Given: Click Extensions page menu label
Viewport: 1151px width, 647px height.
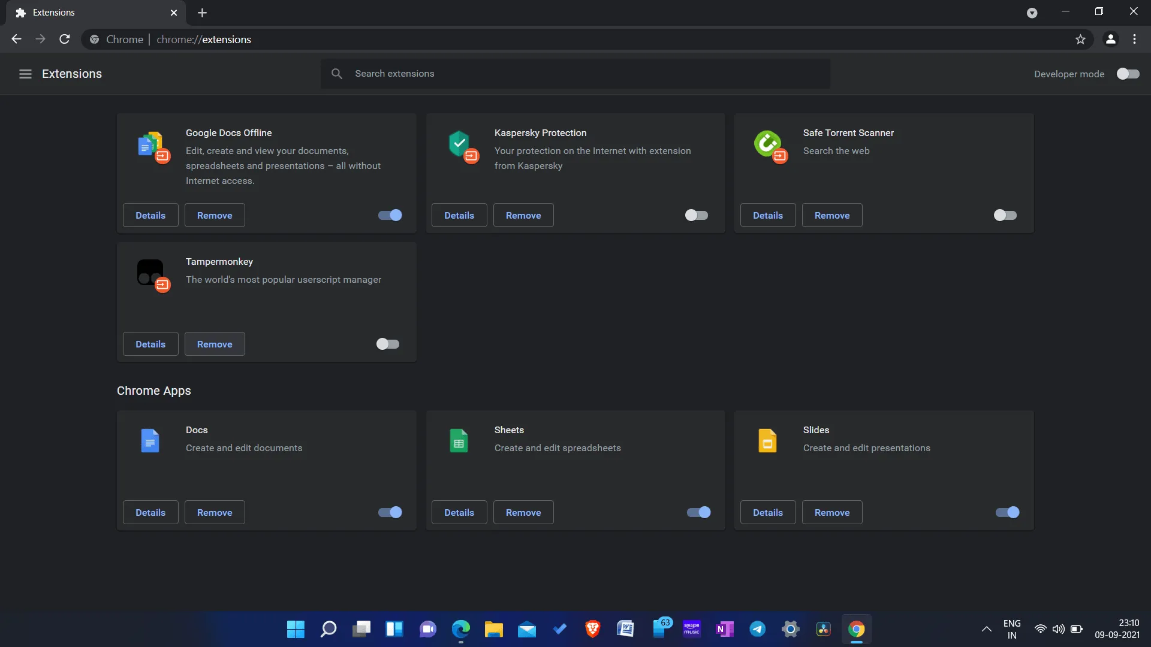Looking at the screenshot, I should (x=71, y=74).
